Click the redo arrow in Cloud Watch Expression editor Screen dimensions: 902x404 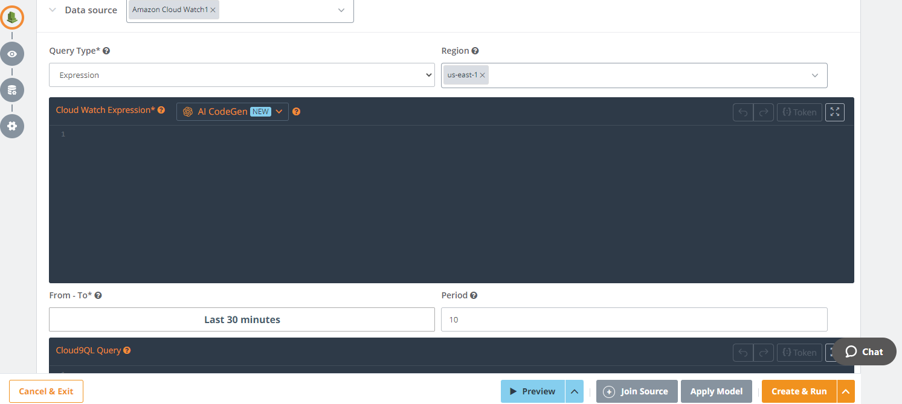coord(764,112)
